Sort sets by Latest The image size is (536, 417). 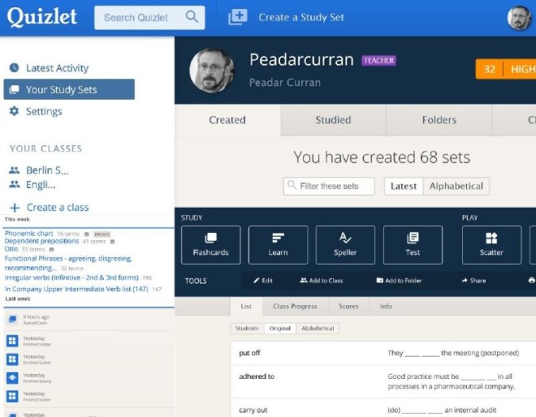click(x=404, y=186)
